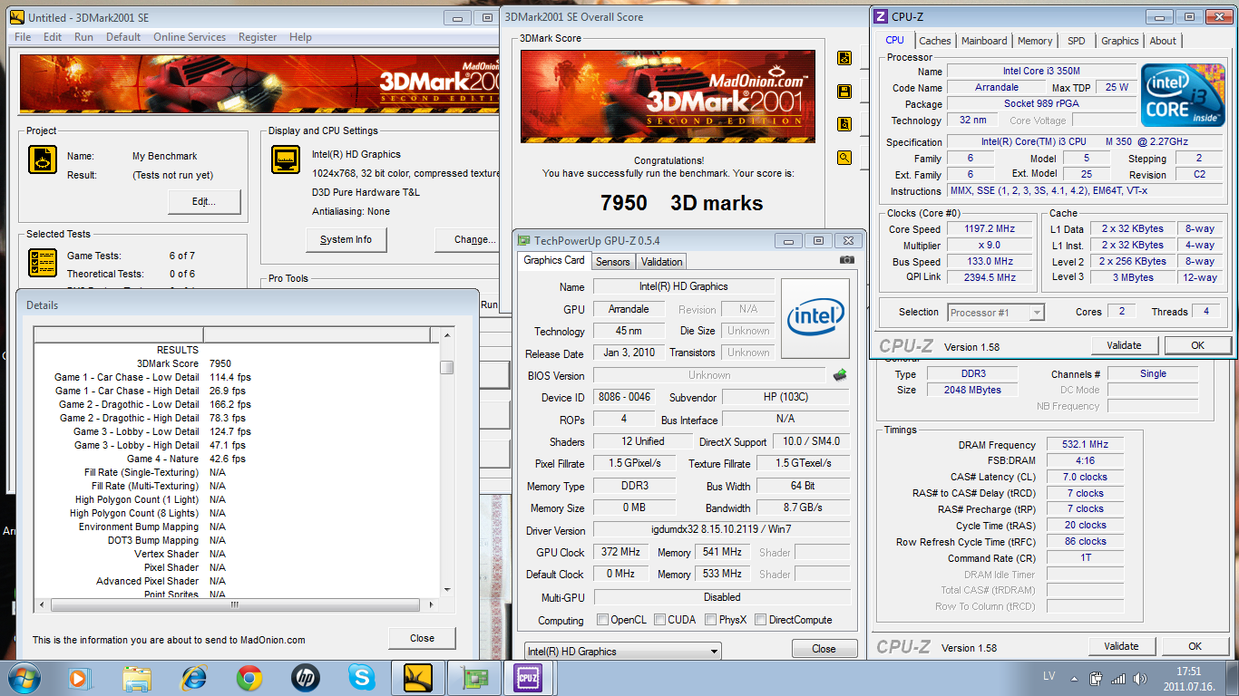Click the Display and CPU Settings monitor icon
Viewport: 1239px width, 696px height.
(x=287, y=159)
